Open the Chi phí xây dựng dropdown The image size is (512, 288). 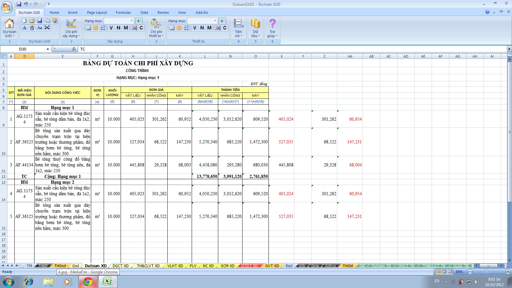pos(71,28)
